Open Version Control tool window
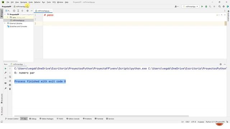The height and width of the screenshot is (129, 230). tap(12, 119)
